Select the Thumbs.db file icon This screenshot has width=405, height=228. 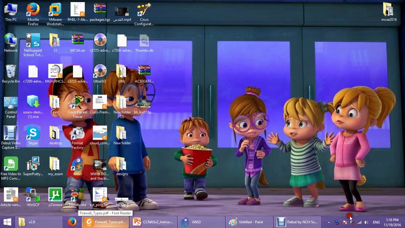(144, 43)
